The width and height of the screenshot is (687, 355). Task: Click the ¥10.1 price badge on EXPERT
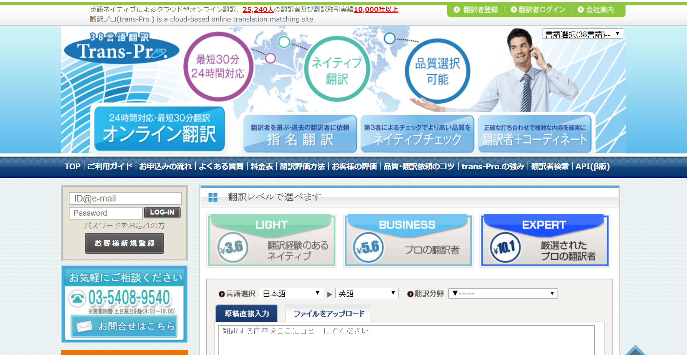[x=505, y=248]
